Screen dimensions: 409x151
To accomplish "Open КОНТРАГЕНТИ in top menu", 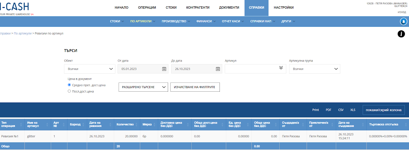I will coord(198,8).
